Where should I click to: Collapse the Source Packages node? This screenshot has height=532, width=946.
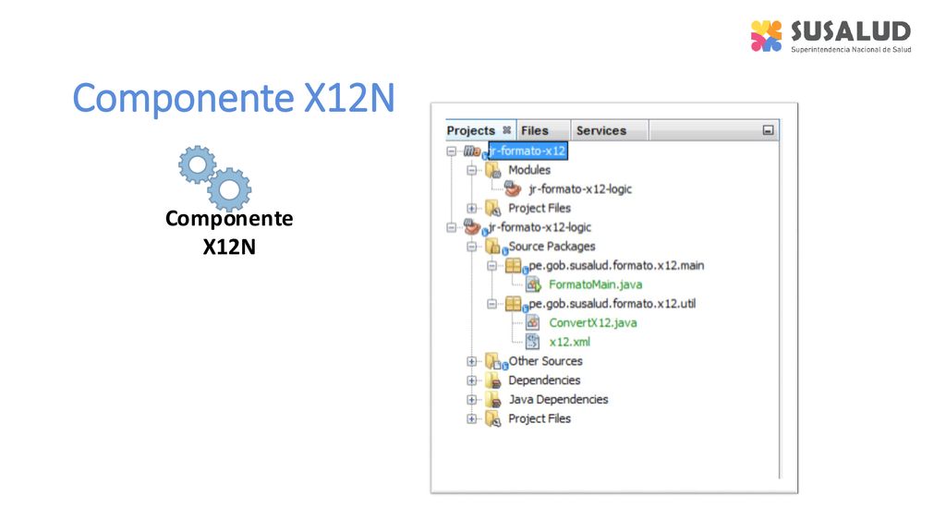[472, 247]
